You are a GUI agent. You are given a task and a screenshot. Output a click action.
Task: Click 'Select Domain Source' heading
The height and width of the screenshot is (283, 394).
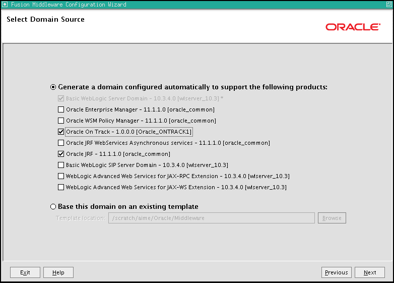[x=45, y=19]
